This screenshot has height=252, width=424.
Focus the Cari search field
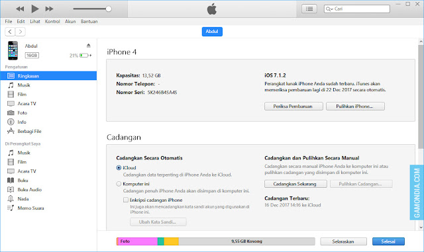point(357,9)
